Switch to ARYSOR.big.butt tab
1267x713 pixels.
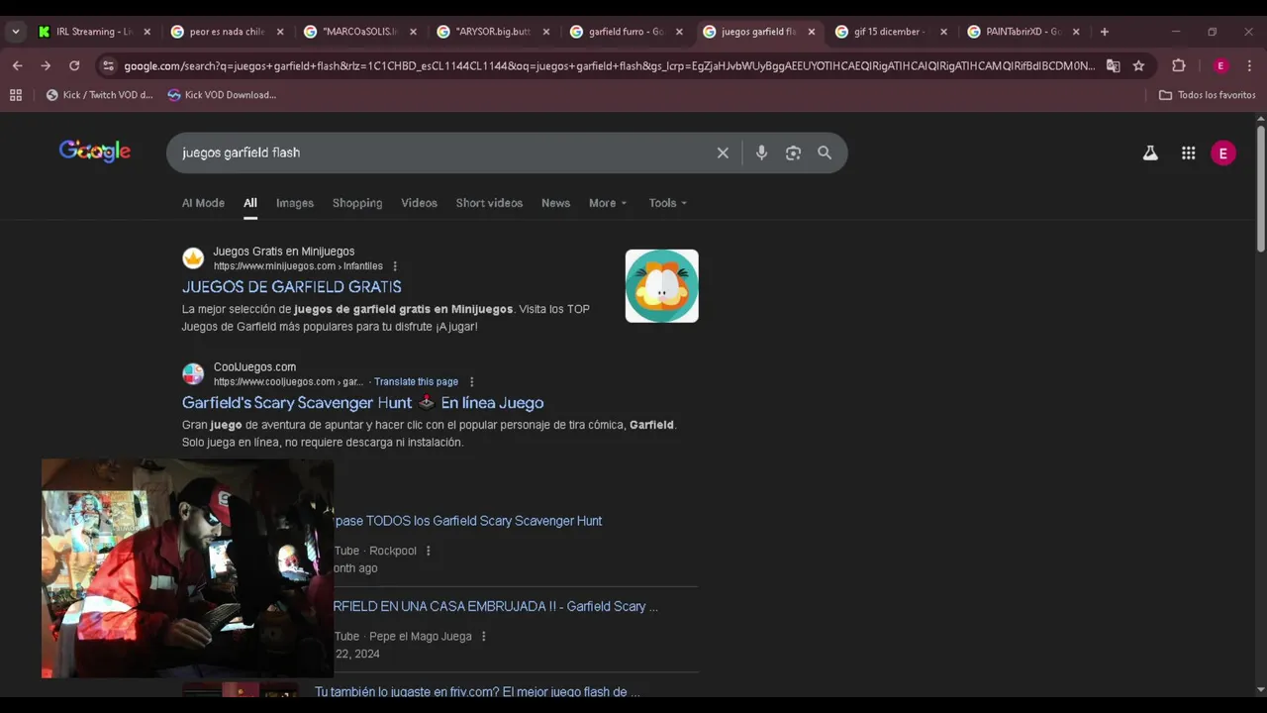click(492, 32)
